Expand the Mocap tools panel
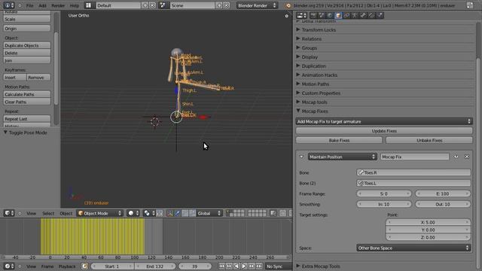Viewport: 482px width, 271px height. (314, 102)
